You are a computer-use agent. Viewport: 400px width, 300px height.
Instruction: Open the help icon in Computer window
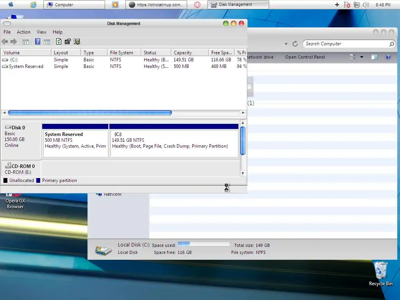coord(388,57)
